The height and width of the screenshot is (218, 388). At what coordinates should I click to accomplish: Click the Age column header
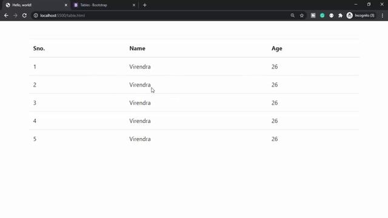(x=277, y=48)
